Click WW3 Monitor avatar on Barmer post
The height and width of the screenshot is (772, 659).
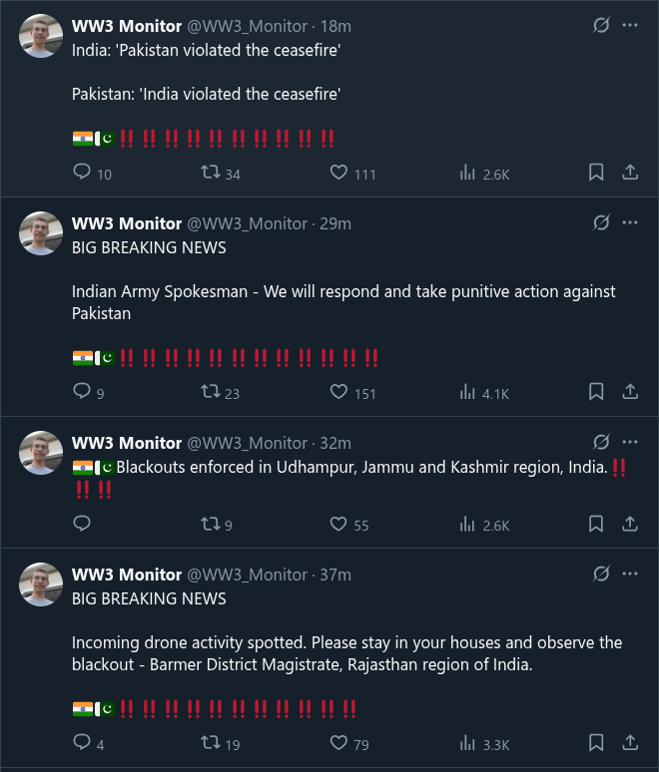point(42,584)
